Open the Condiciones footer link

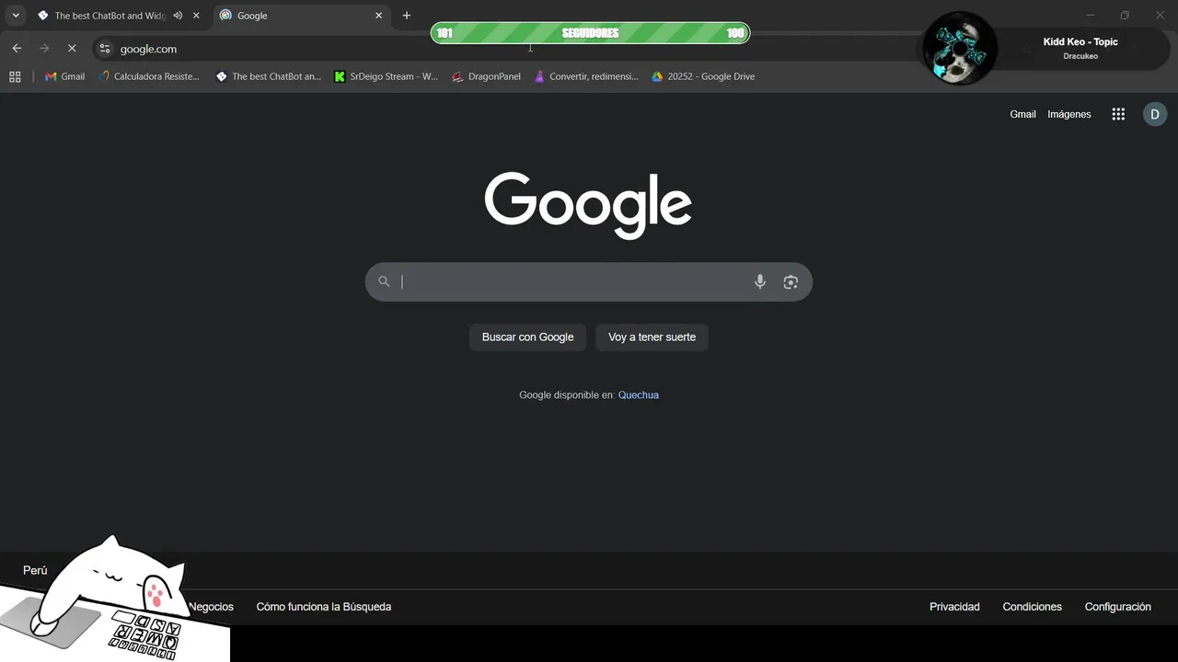(1032, 607)
